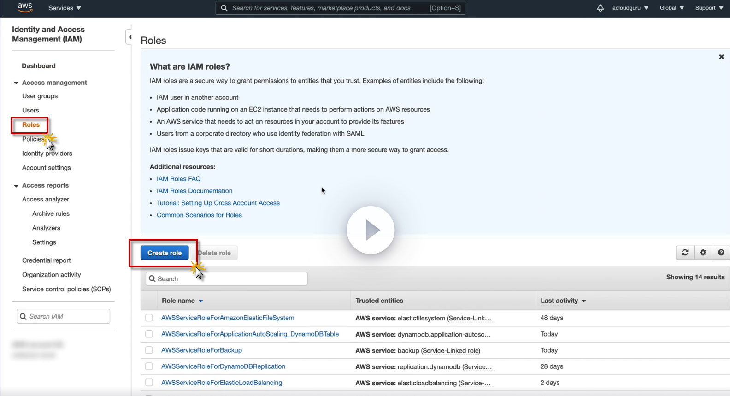
Task: Open IAM Roles Documentation link
Action: click(x=194, y=191)
